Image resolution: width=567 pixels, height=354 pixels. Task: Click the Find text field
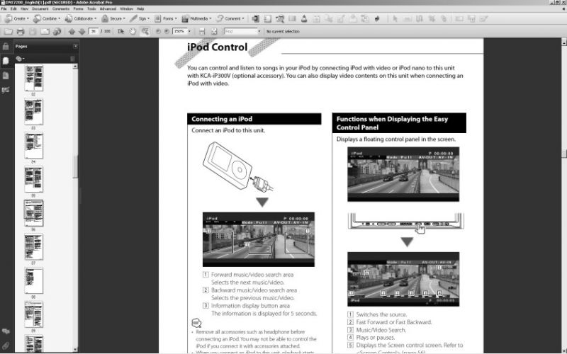tap(240, 31)
